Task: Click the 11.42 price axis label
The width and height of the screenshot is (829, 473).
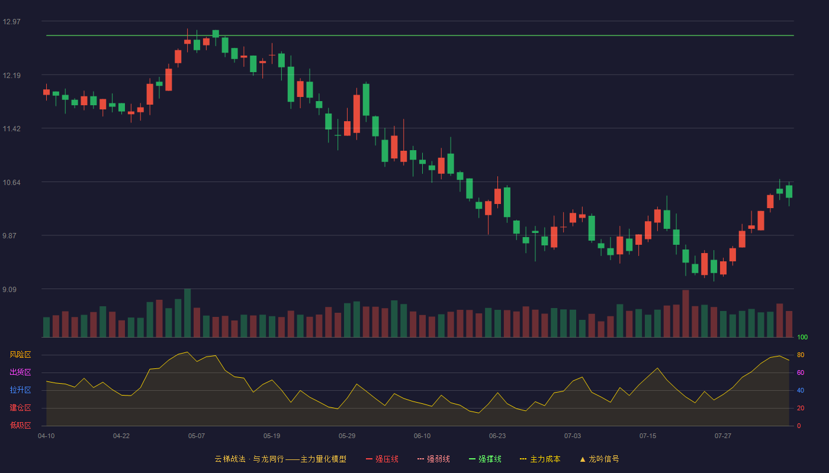Action: click(11, 129)
